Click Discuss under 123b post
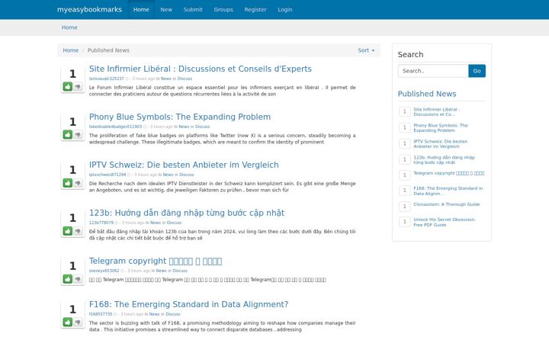The width and height of the screenshot is (549, 343). point(174,223)
